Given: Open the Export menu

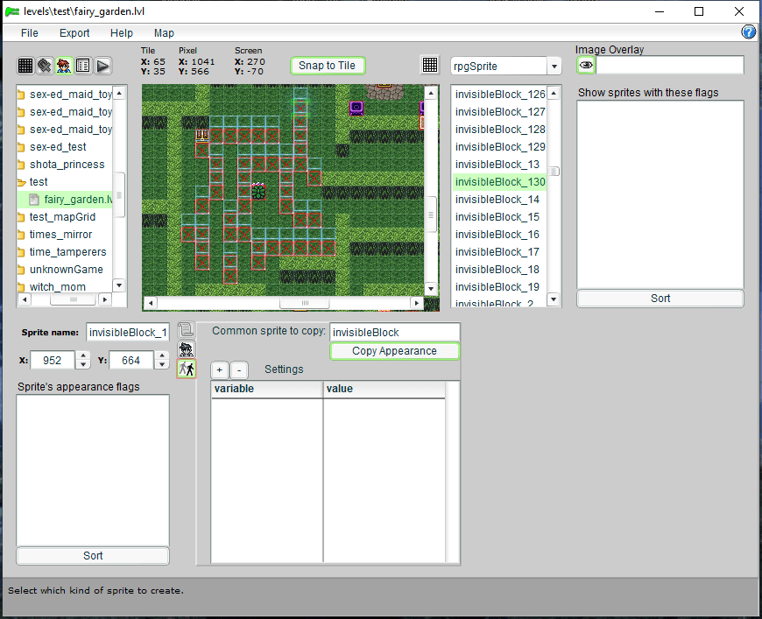Looking at the screenshot, I should [x=74, y=33].
